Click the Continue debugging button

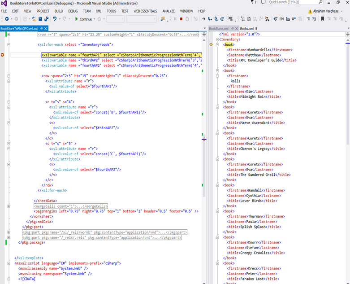pos(83,19)
